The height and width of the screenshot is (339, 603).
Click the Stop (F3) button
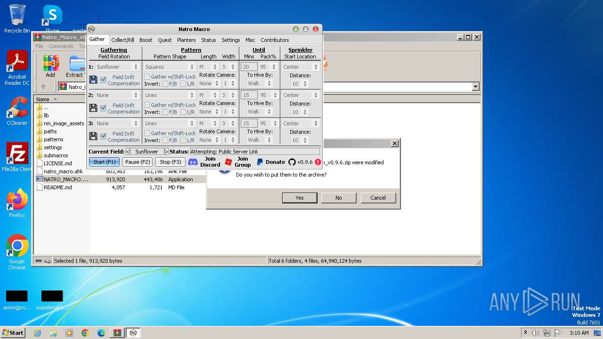click(x=170, y=162)
